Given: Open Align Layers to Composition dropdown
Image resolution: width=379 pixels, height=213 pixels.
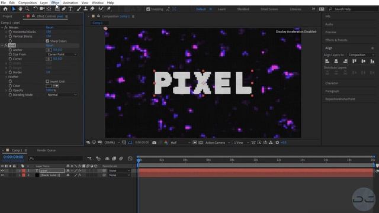Looking at the screenshot, I should tap(361, 55).
